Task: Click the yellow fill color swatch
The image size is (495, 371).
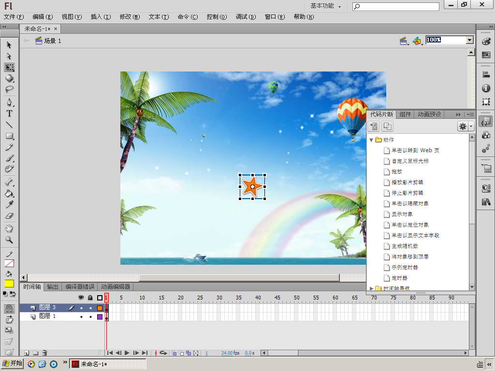Action: 9,283
